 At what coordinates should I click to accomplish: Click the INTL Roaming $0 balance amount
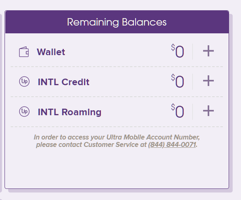click(x=178, y=111)
